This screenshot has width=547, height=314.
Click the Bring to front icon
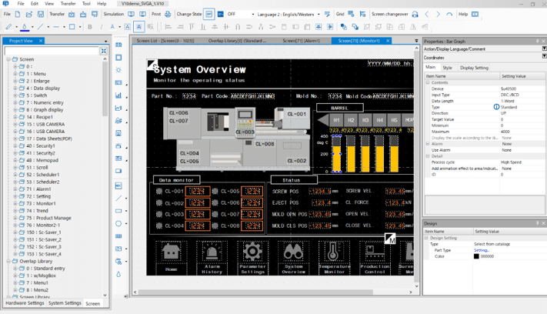344,27
